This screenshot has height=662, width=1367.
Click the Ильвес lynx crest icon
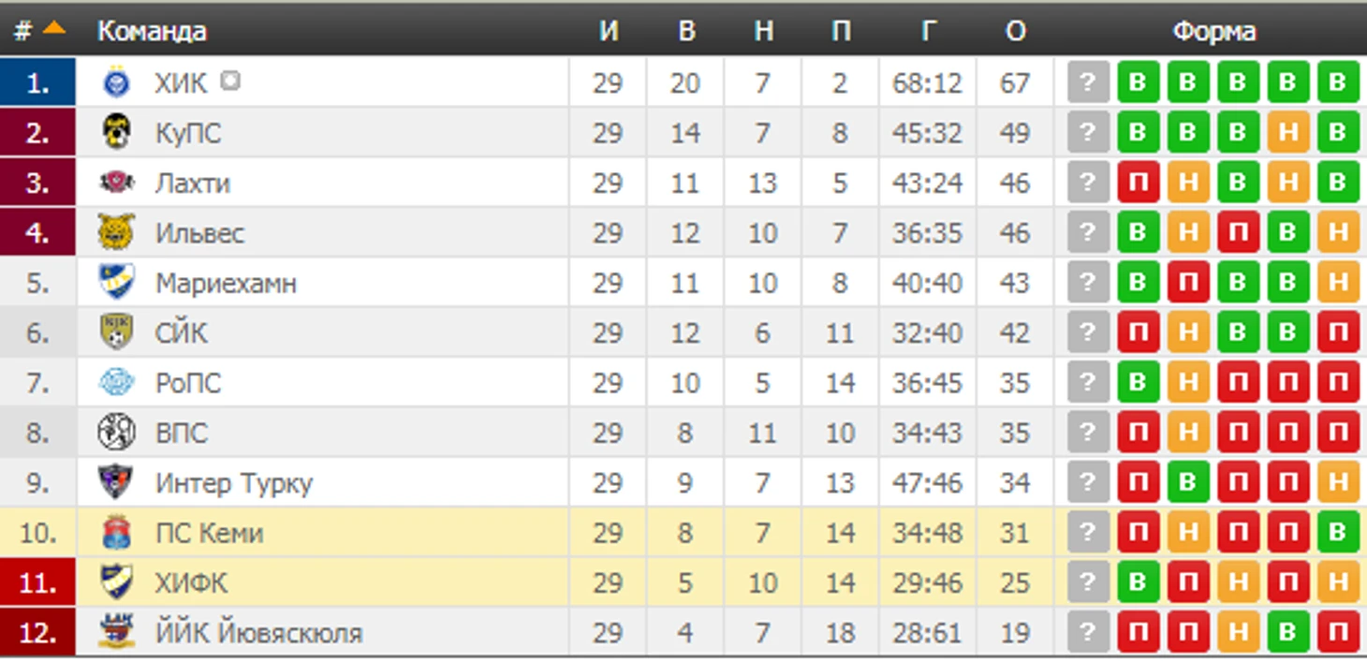(116, 232)
